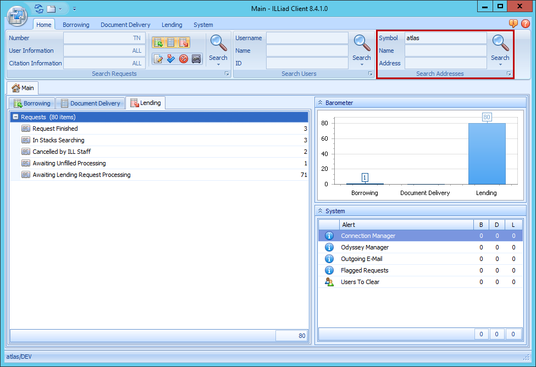Click the Username input field

(x=307, y=38)
